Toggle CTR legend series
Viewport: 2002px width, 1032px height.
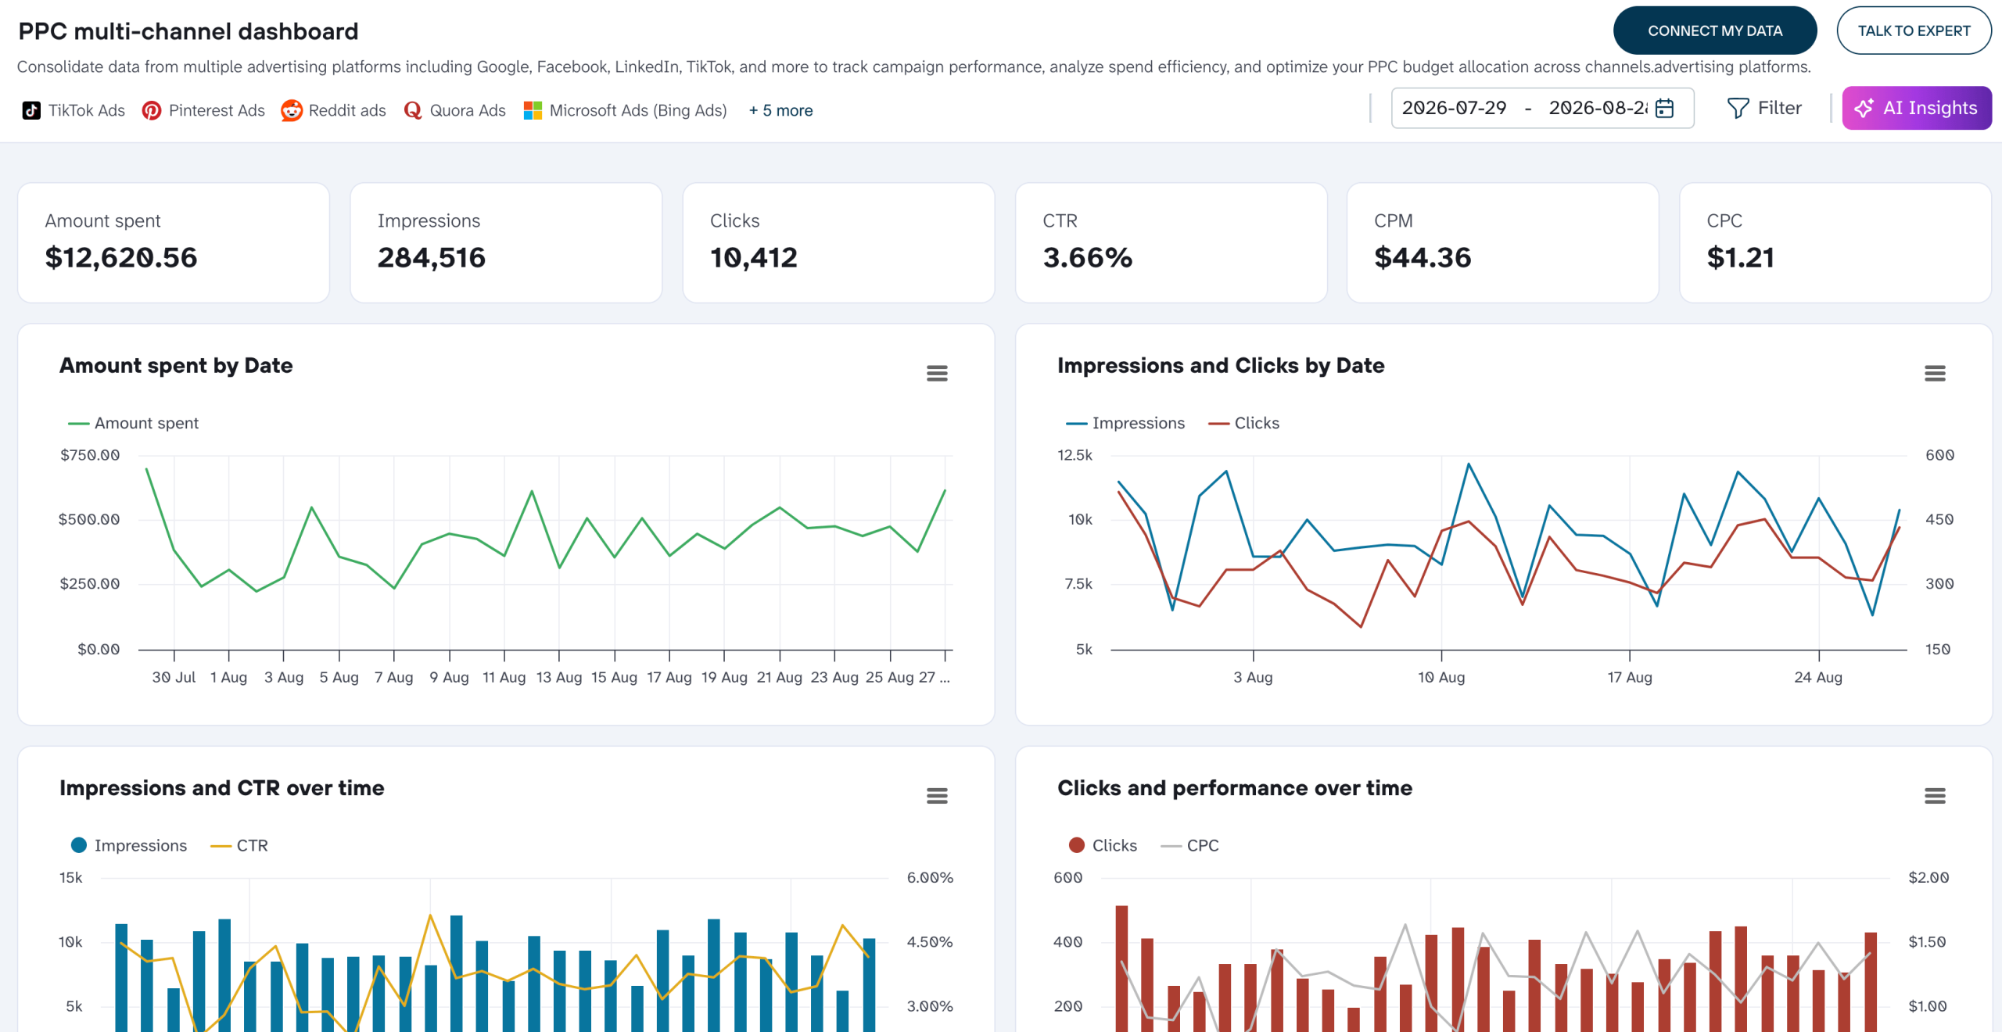[239, 845]
